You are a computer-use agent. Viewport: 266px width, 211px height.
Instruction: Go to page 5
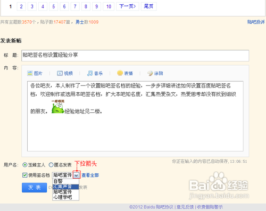pyautogui.click(x=54, y=6)
